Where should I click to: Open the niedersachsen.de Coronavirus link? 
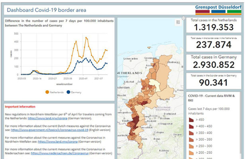(60, 153)
